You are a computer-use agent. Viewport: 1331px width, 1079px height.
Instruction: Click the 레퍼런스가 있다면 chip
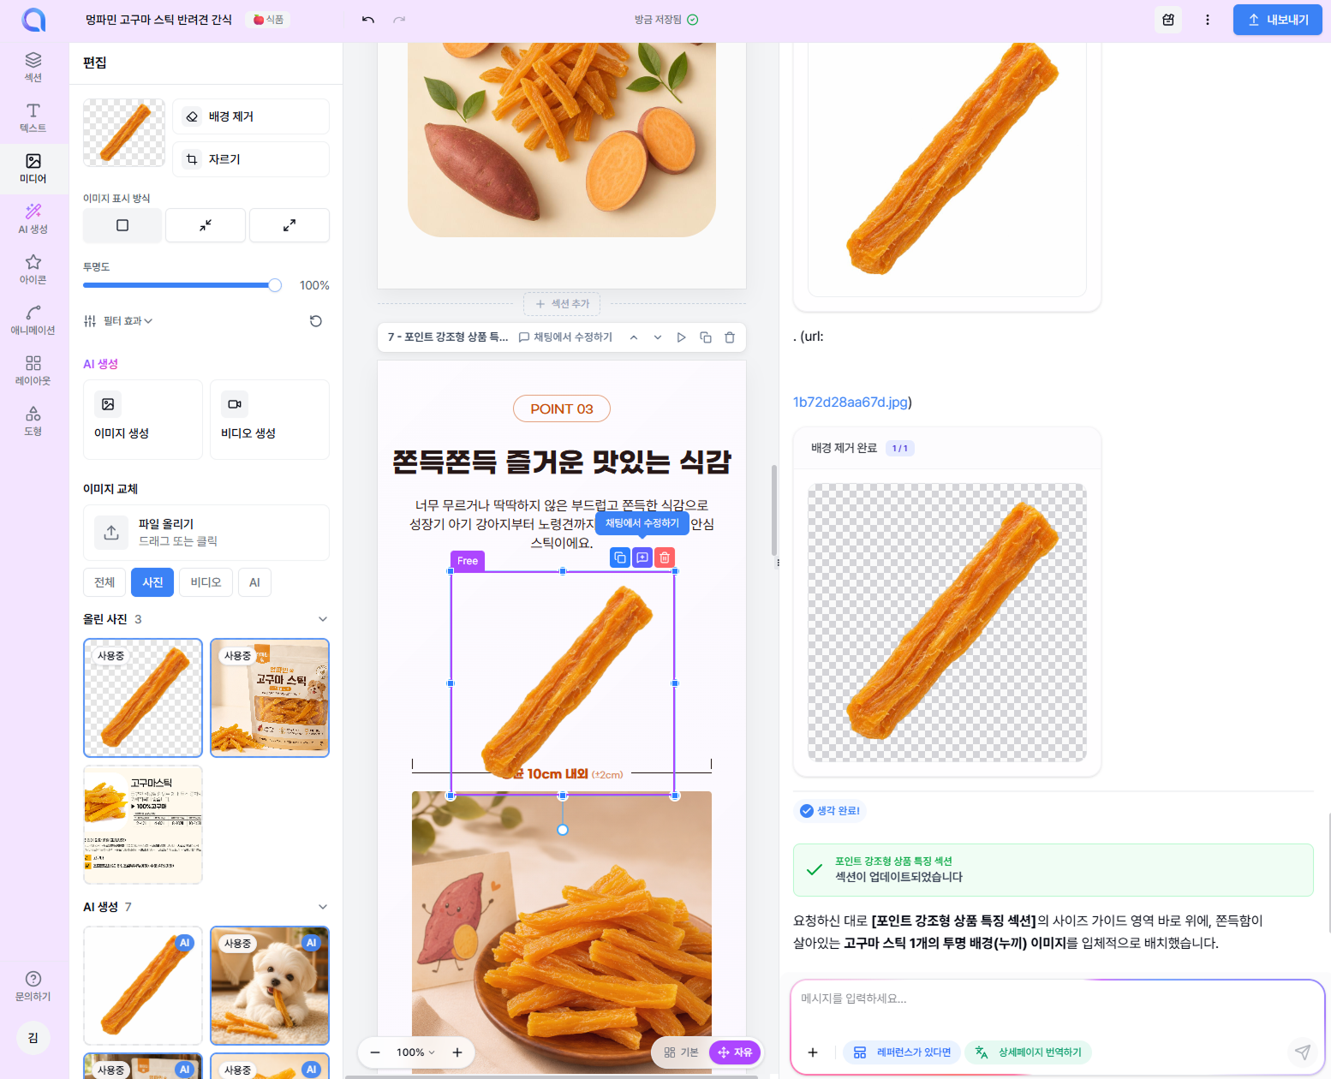903,1052
